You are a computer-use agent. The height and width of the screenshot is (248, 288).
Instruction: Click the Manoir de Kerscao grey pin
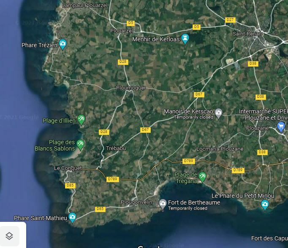pyautogui.click(x=218, y=113)
